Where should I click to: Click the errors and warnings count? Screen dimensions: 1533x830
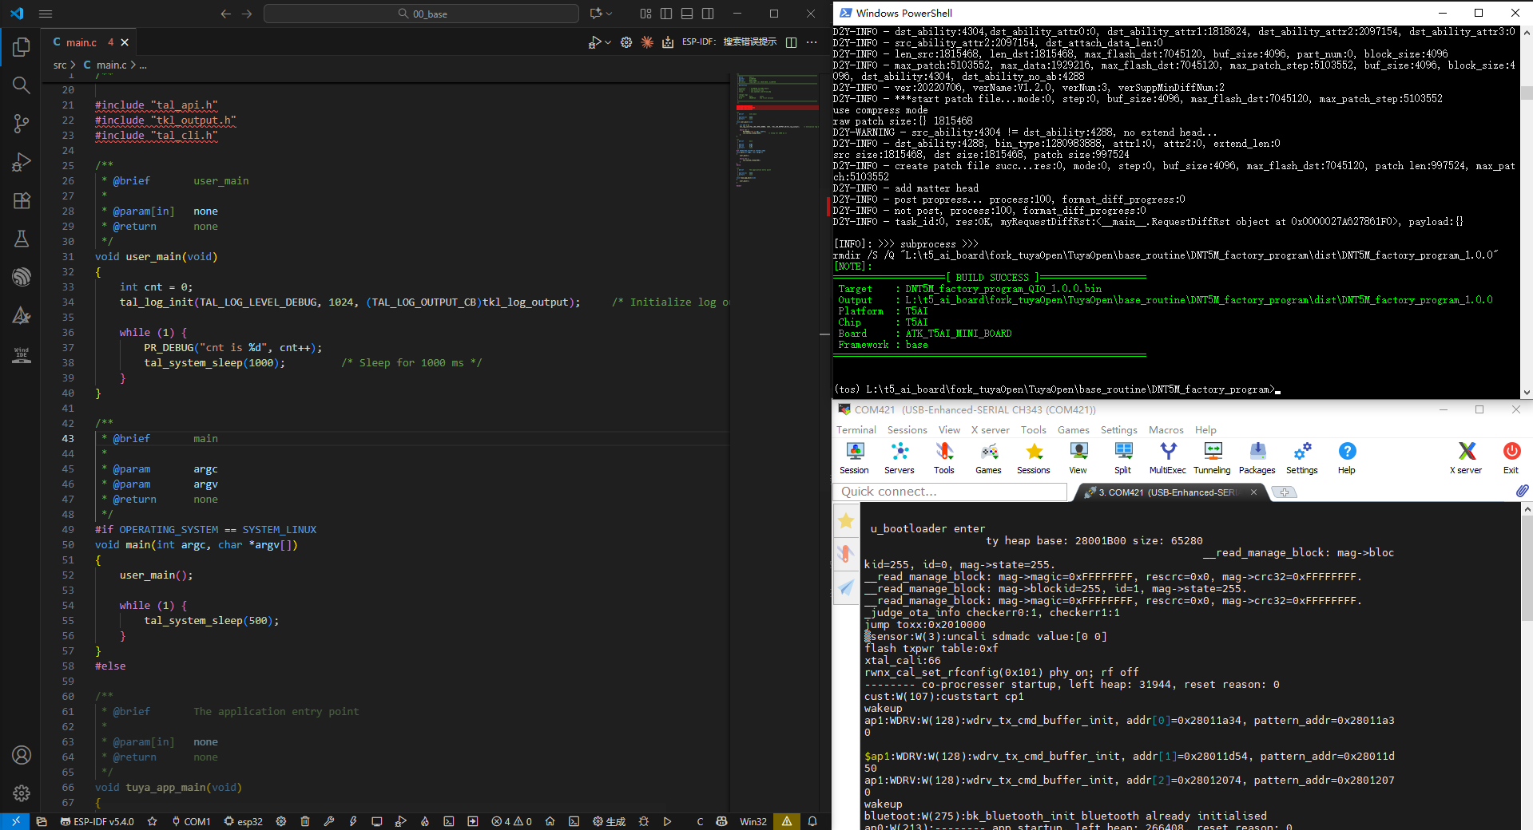point(511,821)
